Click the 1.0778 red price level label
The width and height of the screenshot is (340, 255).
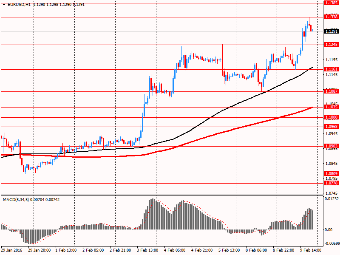pyautogui.click(x=331, y=183)
